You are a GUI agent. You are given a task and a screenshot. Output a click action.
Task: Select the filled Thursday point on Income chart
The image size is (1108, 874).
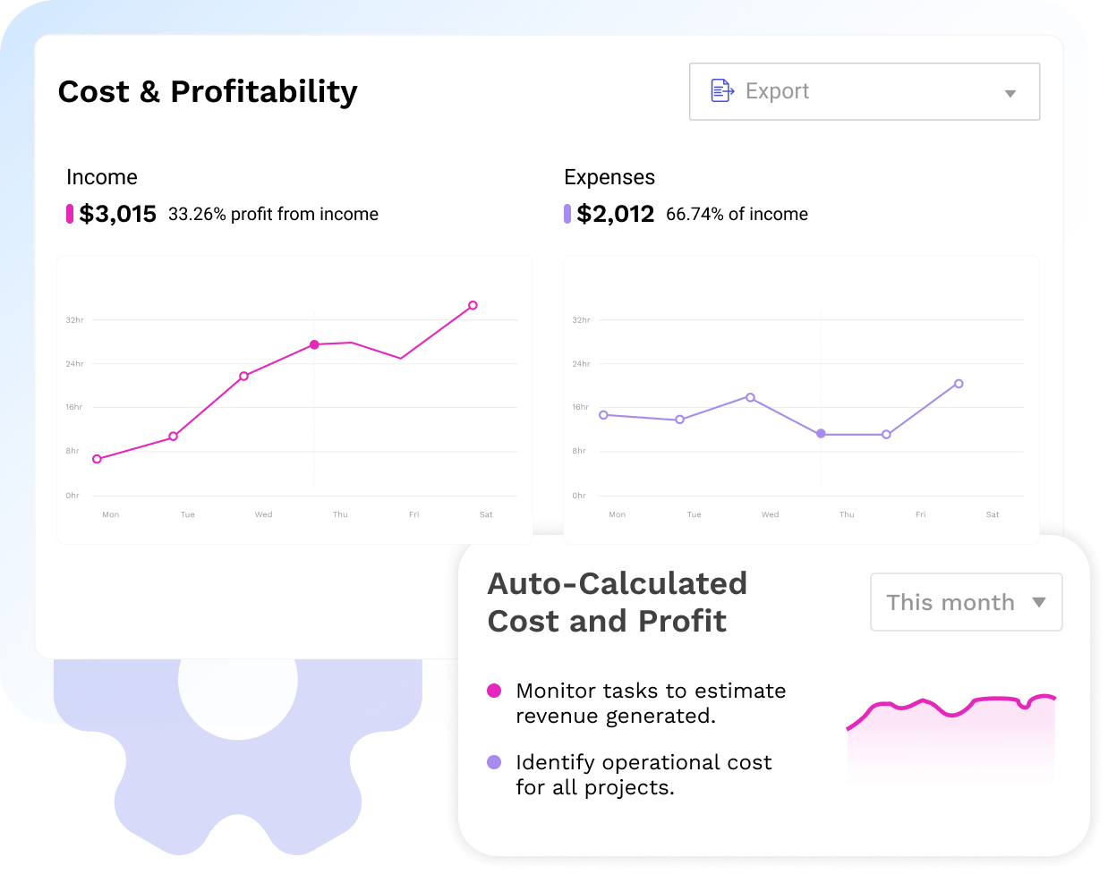(314, 344)
